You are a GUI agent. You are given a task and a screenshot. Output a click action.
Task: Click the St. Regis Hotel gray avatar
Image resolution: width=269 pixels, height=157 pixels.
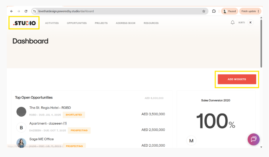click(21, 112)
